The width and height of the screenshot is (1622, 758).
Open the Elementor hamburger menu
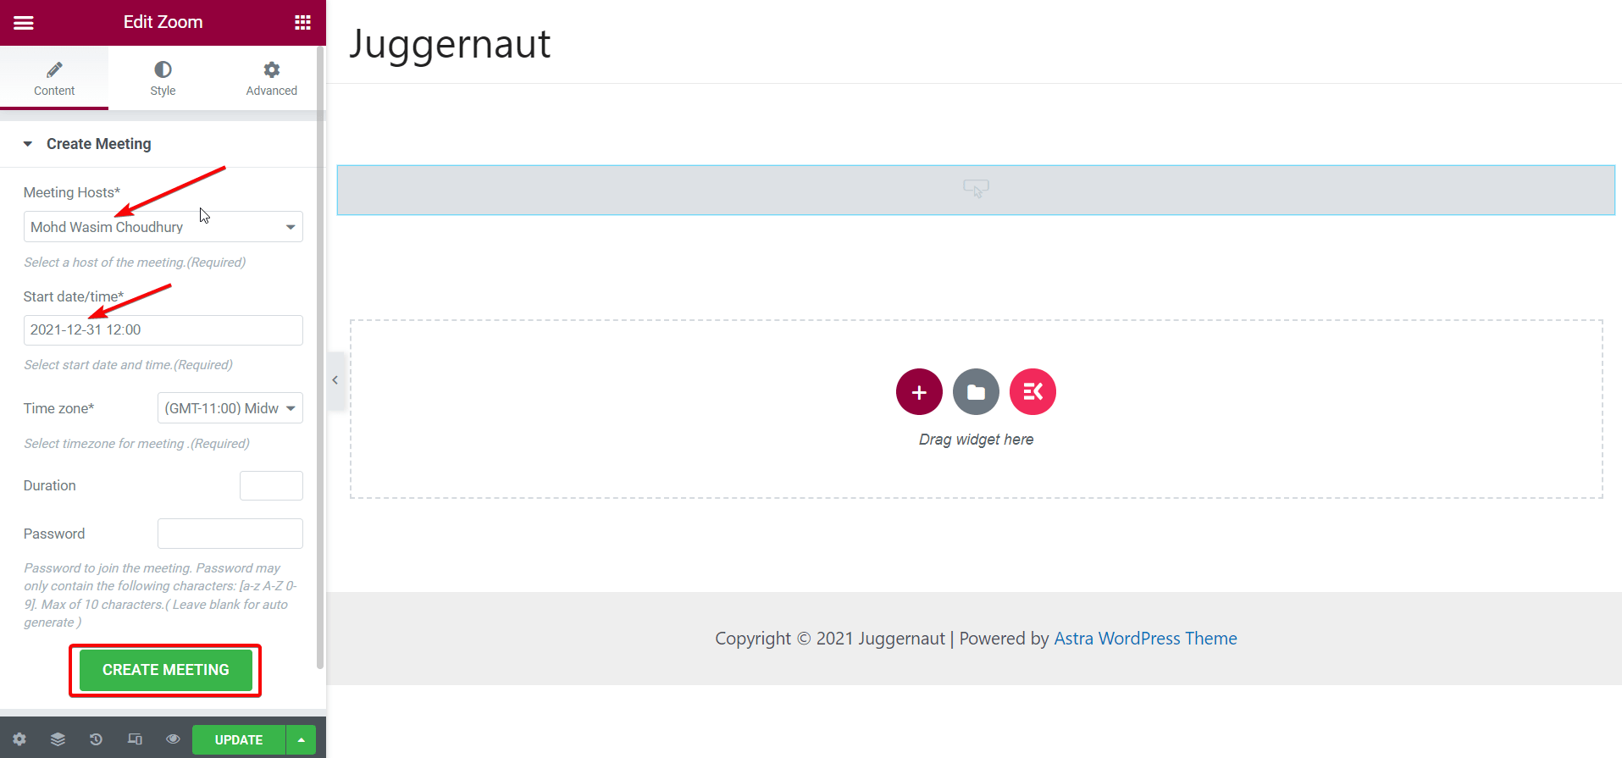pos(24,22)
